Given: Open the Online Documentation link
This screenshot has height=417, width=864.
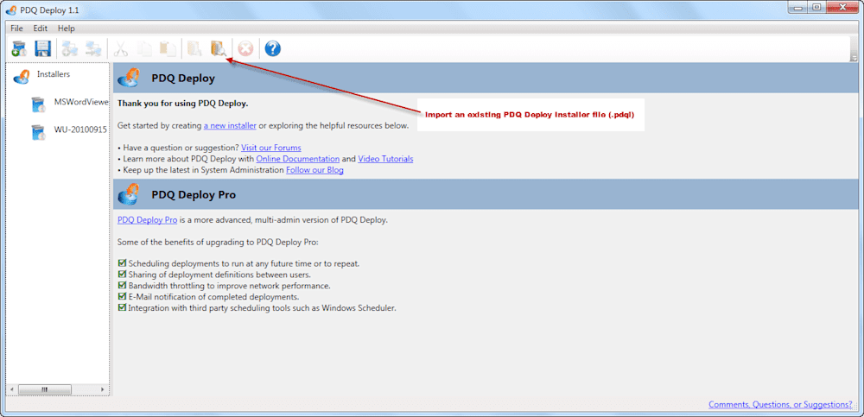Looking at the screenshot, I should [x=298, y=159].
